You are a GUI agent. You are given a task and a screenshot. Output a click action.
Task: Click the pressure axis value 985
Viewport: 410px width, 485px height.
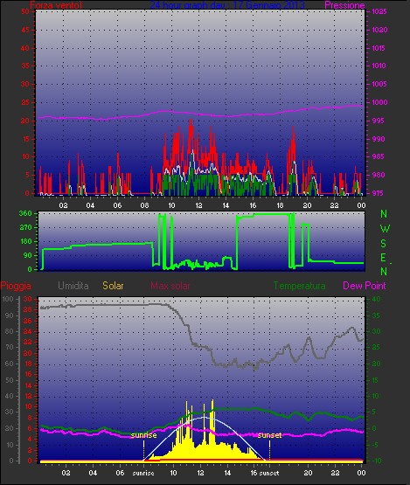(x=379, y=156)
